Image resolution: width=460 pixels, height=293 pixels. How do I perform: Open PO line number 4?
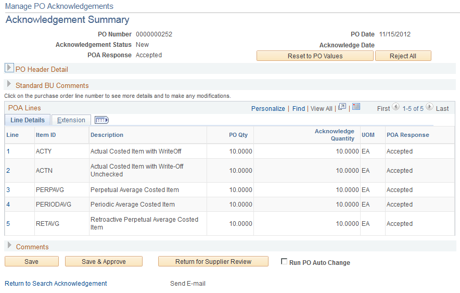tap(8, 205)
